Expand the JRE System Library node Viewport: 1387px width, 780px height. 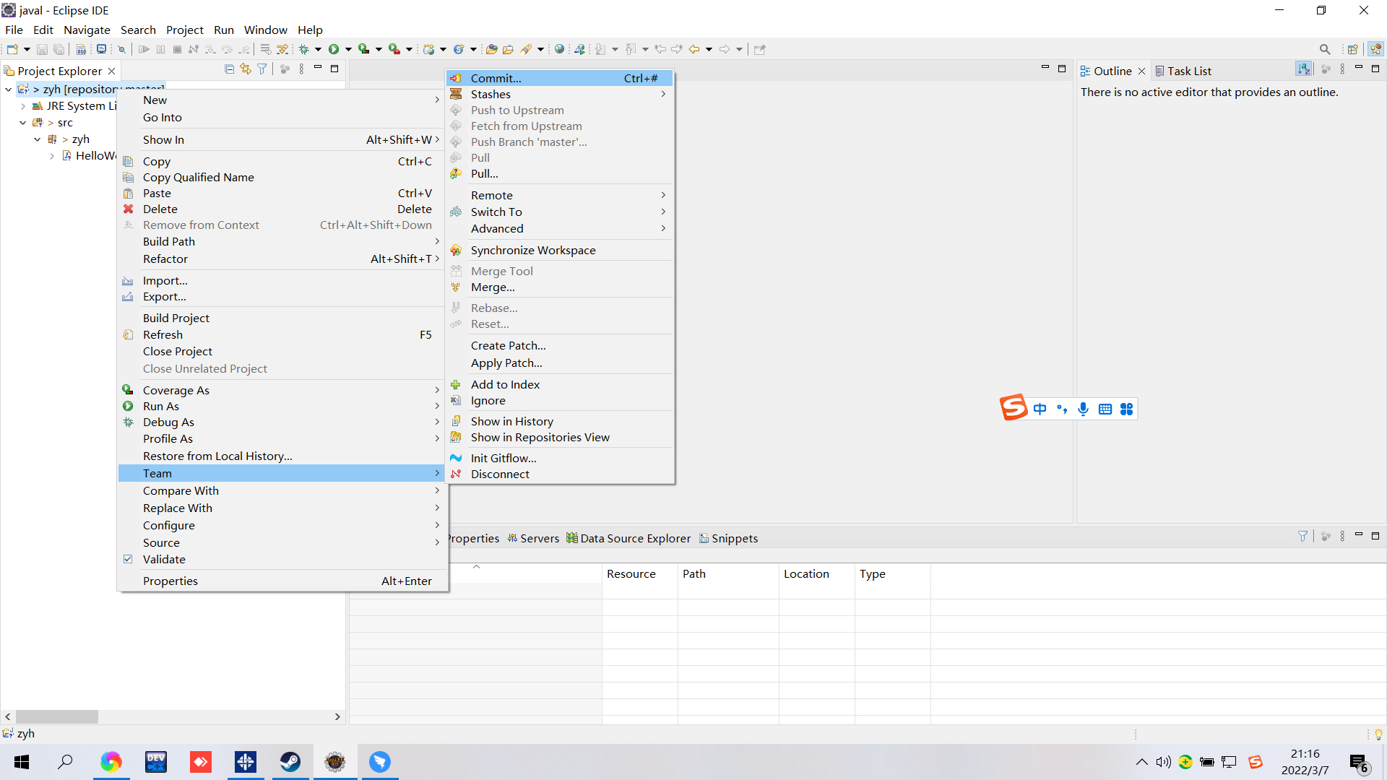point(23,106)
